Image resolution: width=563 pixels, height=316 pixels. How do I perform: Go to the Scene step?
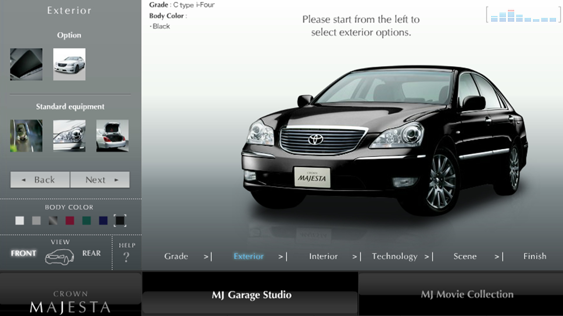pos(465,256)
